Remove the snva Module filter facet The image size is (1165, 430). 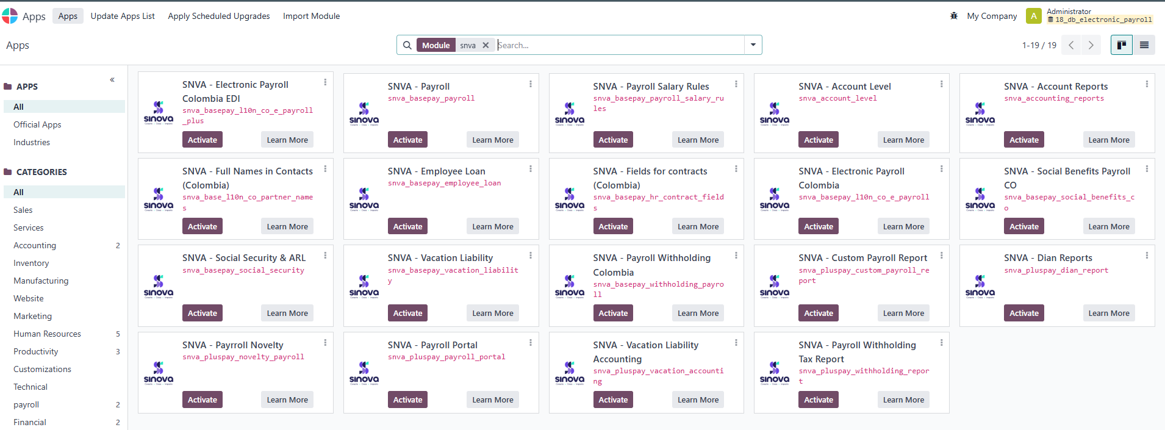click(486, 45)
